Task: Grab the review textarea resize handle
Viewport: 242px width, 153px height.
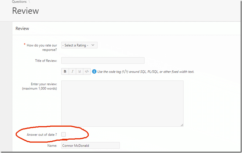Action: pyautogui.click(x=182, y=125)
